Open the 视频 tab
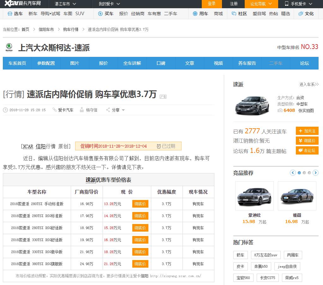This screenshot has width=323, height=285. tap(218, 63)
